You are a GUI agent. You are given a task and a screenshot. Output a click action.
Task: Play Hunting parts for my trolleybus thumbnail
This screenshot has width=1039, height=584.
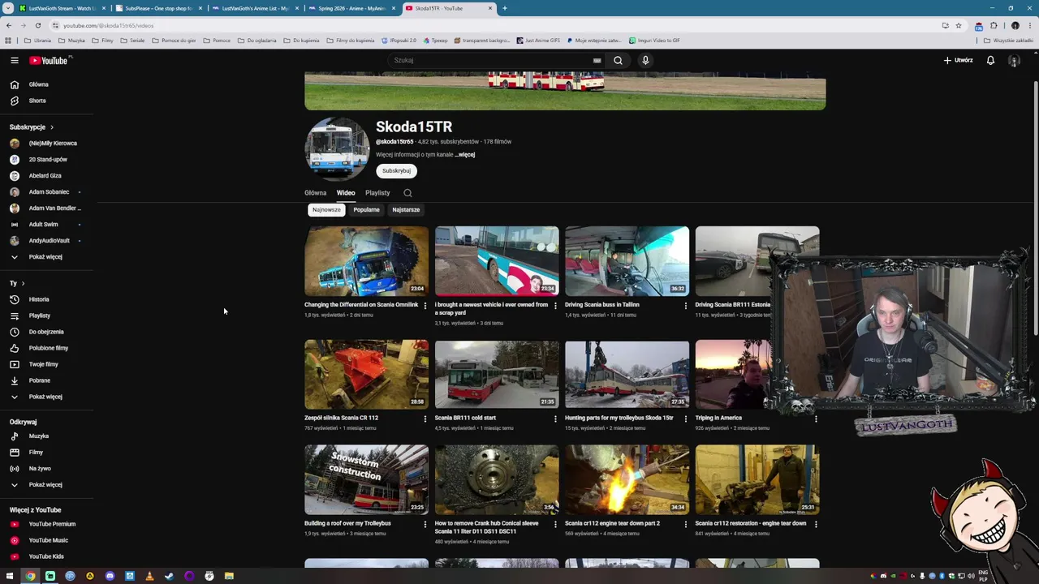coord(627,374)
